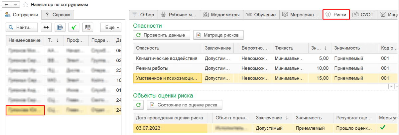399x135 pixels.
Task: Click the Проверить данные button
Action: (162, 35)
